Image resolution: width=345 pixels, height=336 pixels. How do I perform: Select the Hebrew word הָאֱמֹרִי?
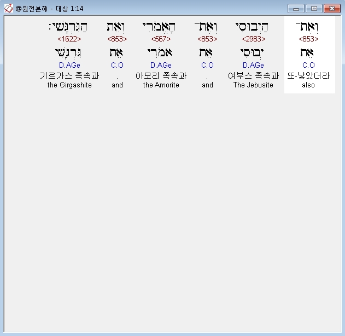[159, 27]
